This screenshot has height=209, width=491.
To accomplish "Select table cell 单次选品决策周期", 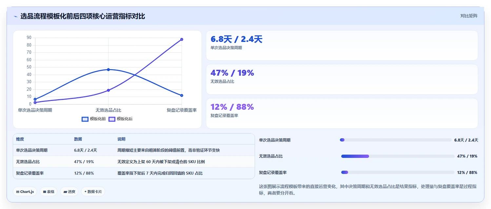I will point(32,150).
